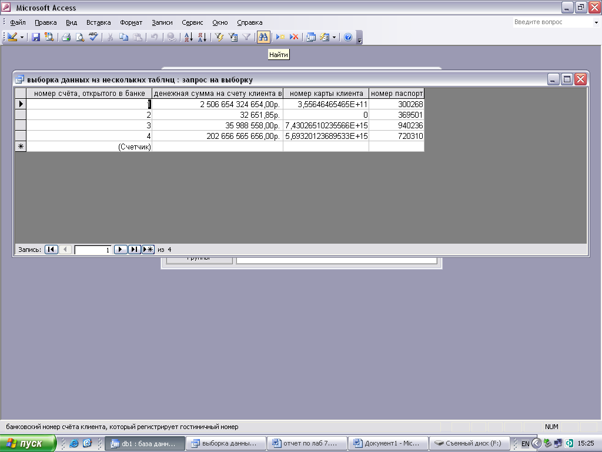Click the Paste clipboard icon
Screen dimensions: 602x452
(x=138, y=37)
